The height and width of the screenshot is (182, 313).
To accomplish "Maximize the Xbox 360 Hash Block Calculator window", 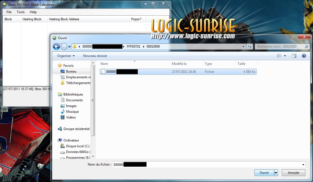I will click(x=153, y=3).
